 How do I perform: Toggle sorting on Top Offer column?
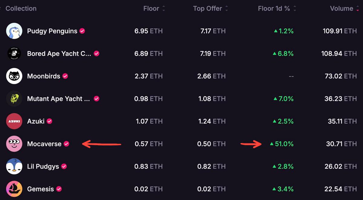227,8
